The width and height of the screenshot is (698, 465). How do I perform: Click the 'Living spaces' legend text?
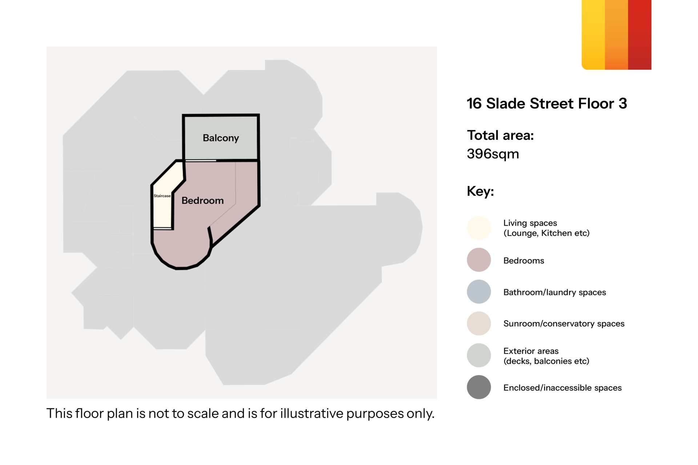pyautogui.click(x=530, y=223)
